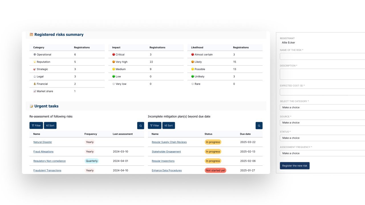Open Fraud Allegations risk link
The height and width of the screenshot is (205, 365).
(43, 151)
